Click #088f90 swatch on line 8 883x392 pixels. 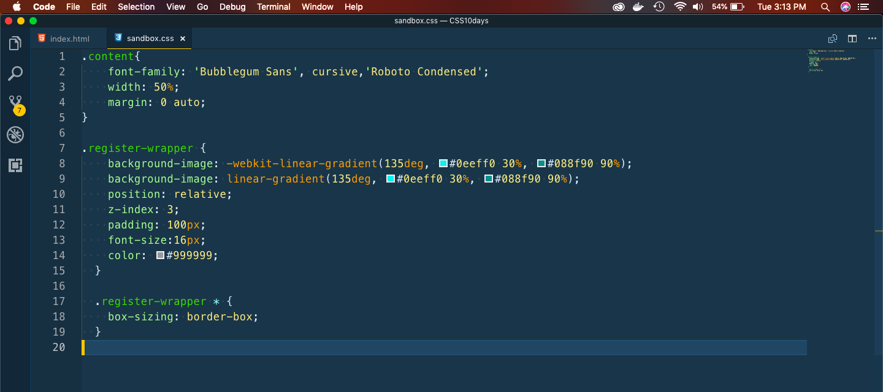(541, 164)
